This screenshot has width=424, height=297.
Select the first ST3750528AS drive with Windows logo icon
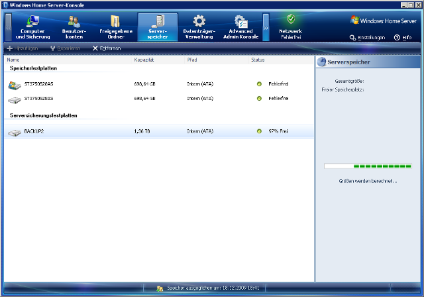point(15,86)
